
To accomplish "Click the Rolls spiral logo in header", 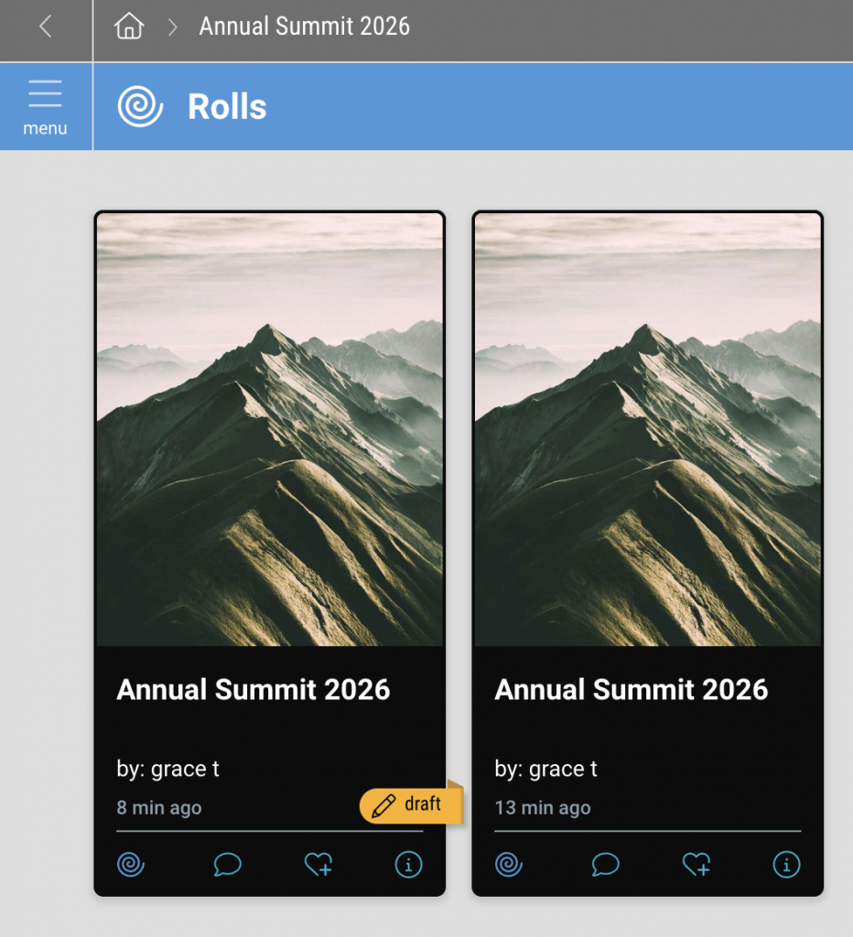I will coord(140,107).
